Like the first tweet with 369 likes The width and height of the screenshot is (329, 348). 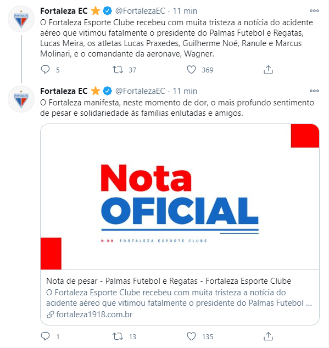click(191, 70)
